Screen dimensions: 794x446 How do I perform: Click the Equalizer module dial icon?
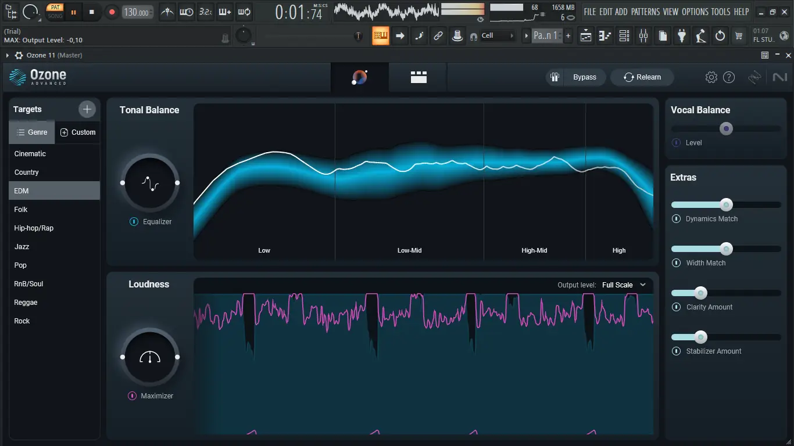coord(150,183)
